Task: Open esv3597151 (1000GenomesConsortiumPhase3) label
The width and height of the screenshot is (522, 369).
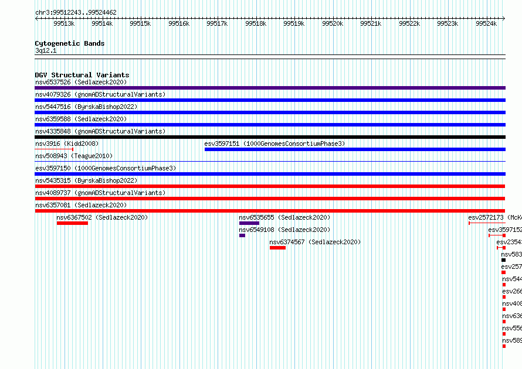Action: (274, 143)
